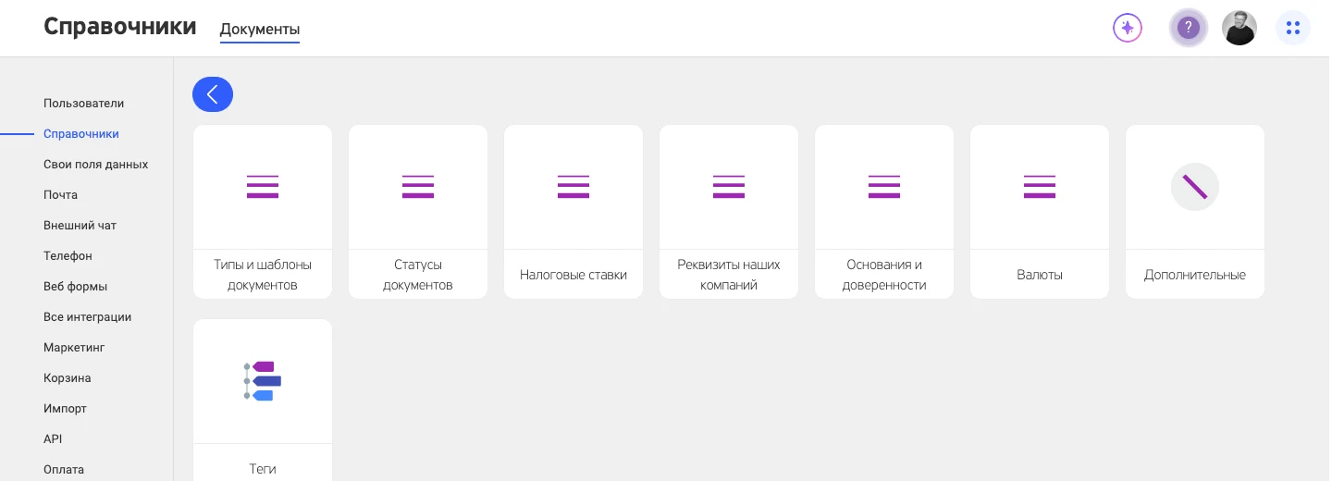
Task: Open Пользователи in the sidebar
Action: [83, 104]
